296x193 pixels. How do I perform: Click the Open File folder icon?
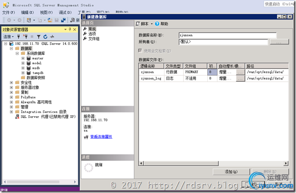pyautogui.click(x=50, y=20)
